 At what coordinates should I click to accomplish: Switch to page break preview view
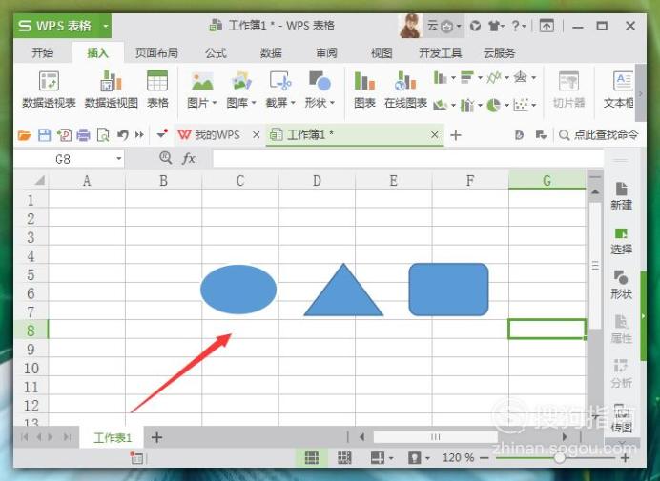click(x=344, y=458)
